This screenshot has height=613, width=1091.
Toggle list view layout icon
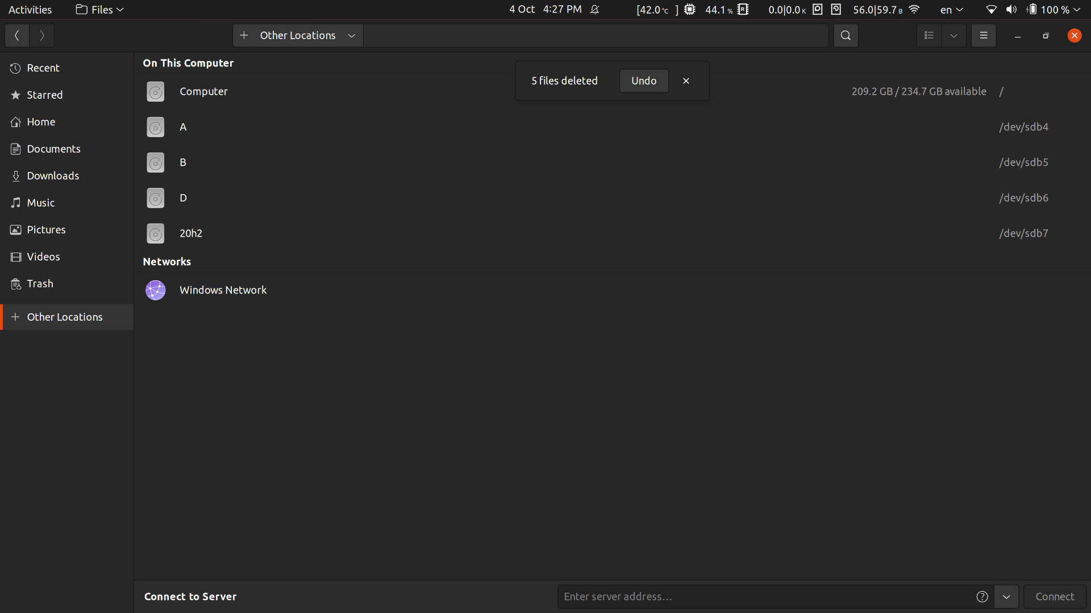pos(929,35)
